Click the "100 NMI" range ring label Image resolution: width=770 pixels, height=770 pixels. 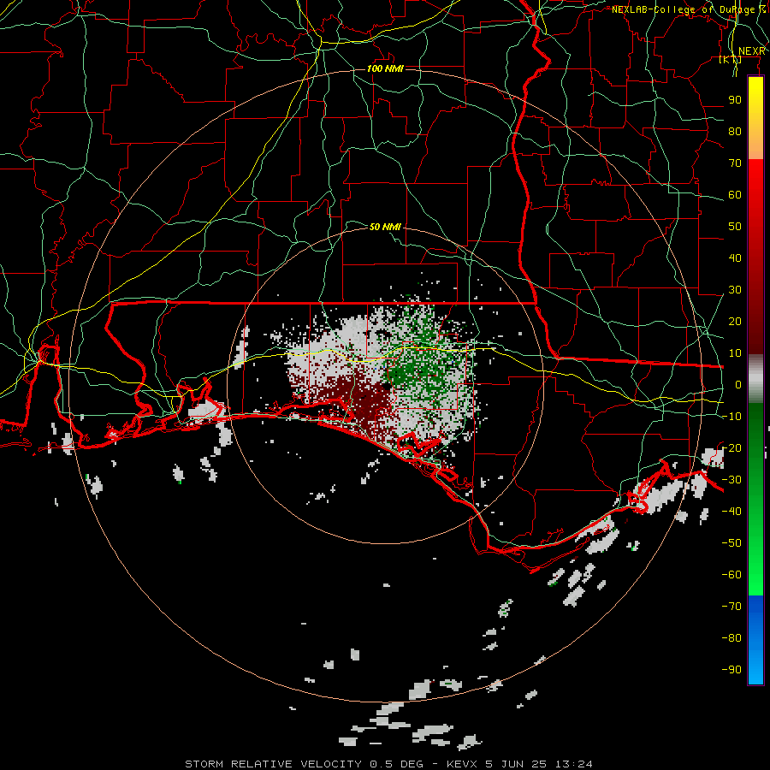(385, 68)
